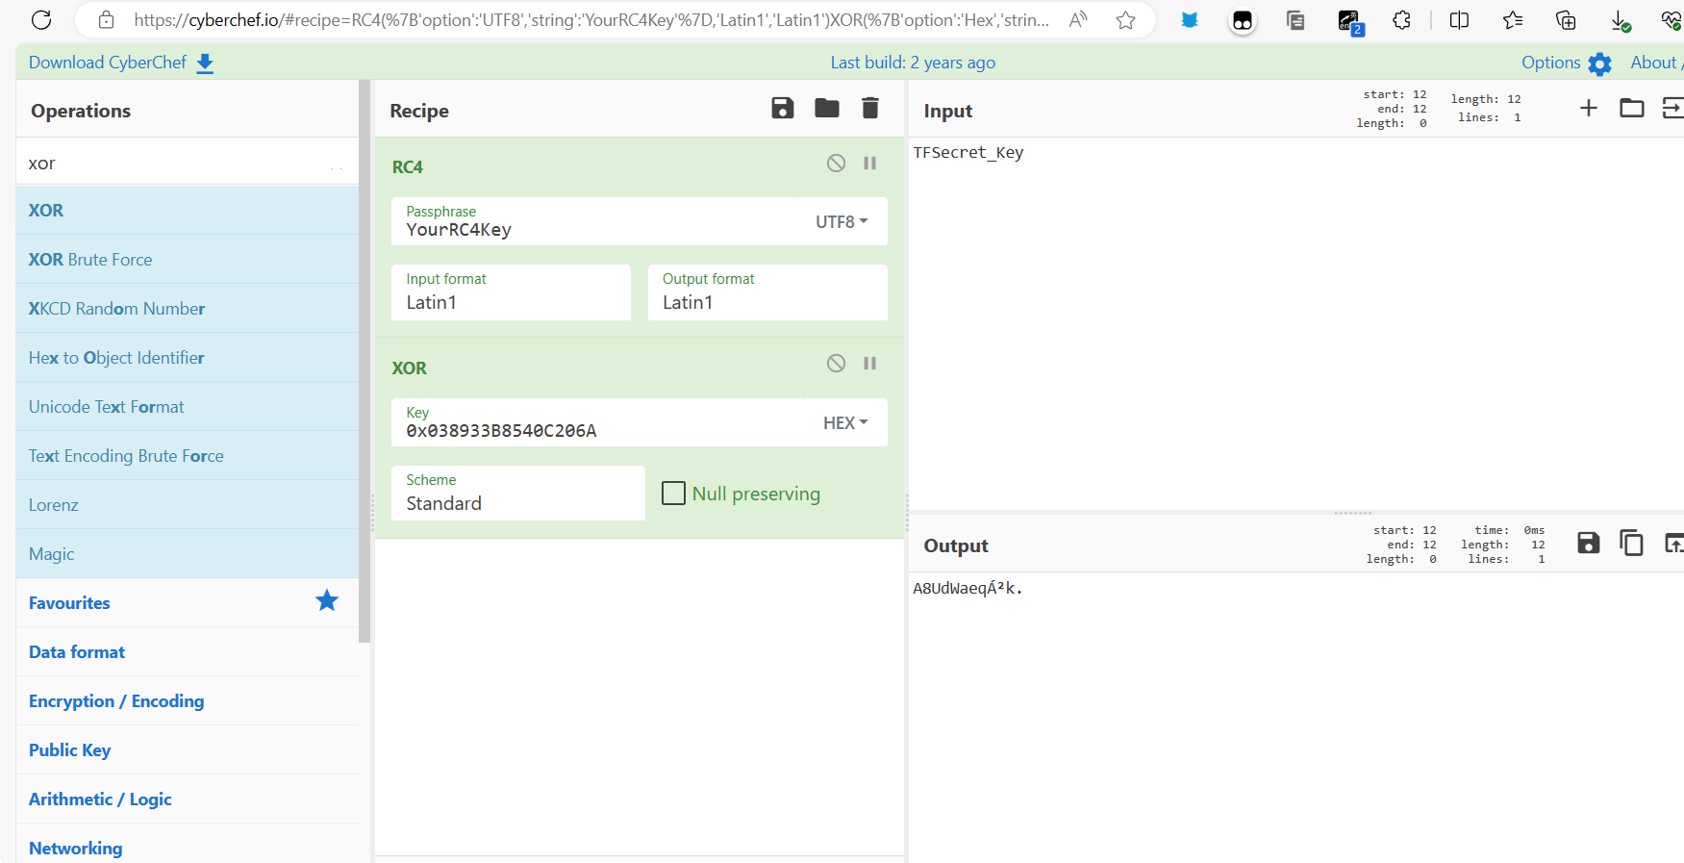
Task: Open RC4 Output format Latin1 dropdown
Action: [x=767, y=292]
